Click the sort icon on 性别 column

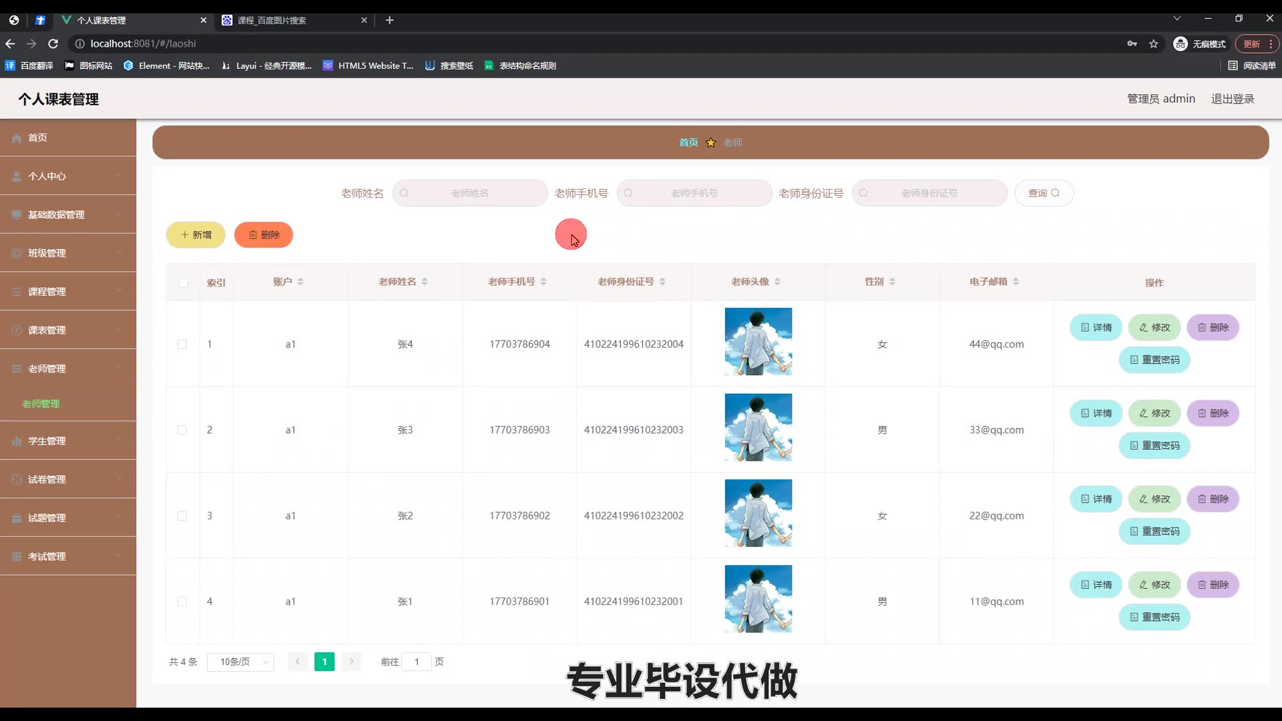click(x=892, y=282)
